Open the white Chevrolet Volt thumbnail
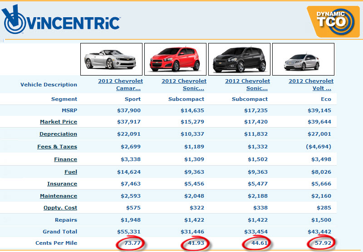Image resolution: width=363 pixels, height=252 pixels. tap(303, 59)
